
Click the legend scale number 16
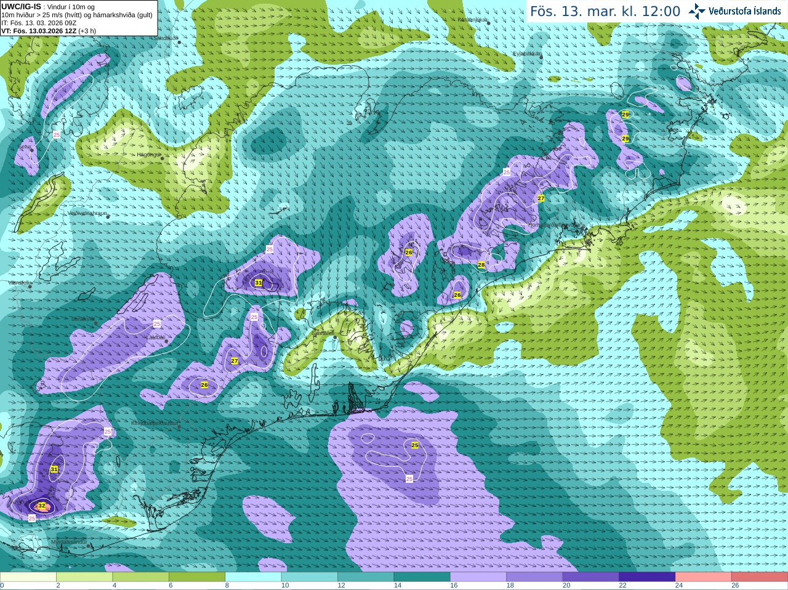pyautogui.click(x=454, y=586)
